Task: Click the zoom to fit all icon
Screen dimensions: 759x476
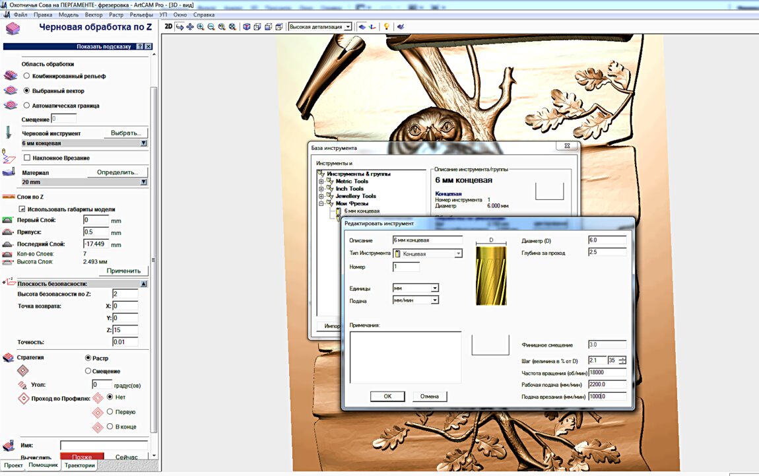Action: pos(232,26)
